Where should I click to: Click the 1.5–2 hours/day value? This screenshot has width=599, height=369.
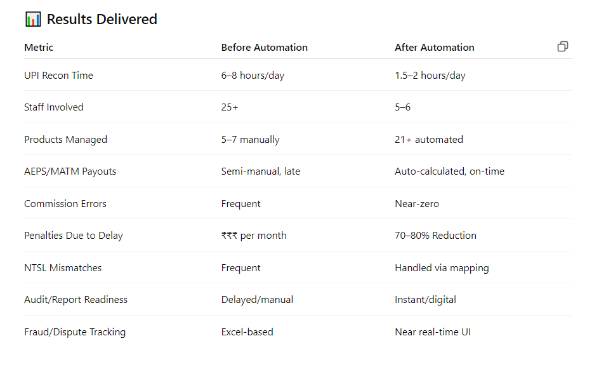tap(430, 76)
